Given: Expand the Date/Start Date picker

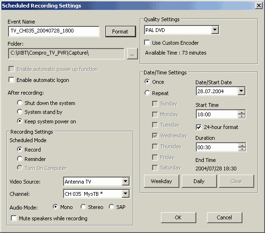Looking at the screenshot, I should point(241,91).
